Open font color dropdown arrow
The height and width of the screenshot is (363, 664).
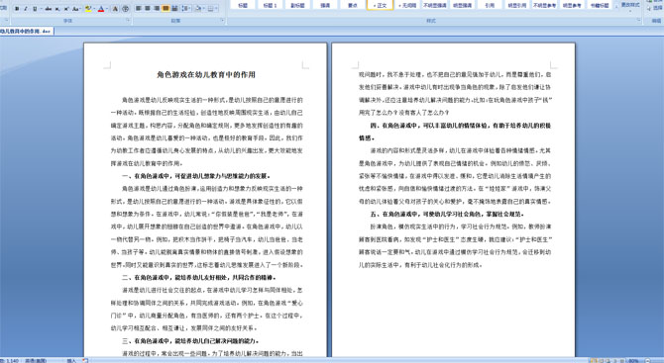107,9
